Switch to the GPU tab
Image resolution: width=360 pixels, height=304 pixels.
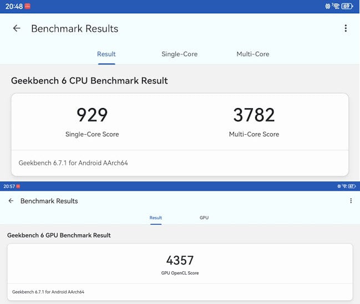204,217
